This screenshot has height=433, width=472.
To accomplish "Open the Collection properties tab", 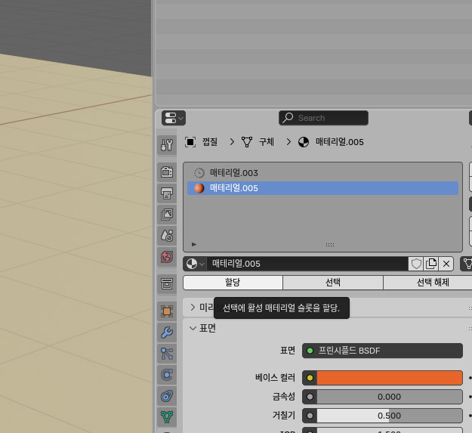I will point(167,283).
